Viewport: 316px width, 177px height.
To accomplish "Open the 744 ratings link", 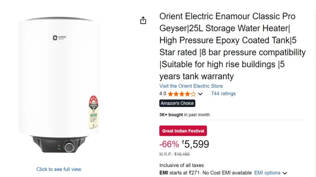I will pos(223,93).
